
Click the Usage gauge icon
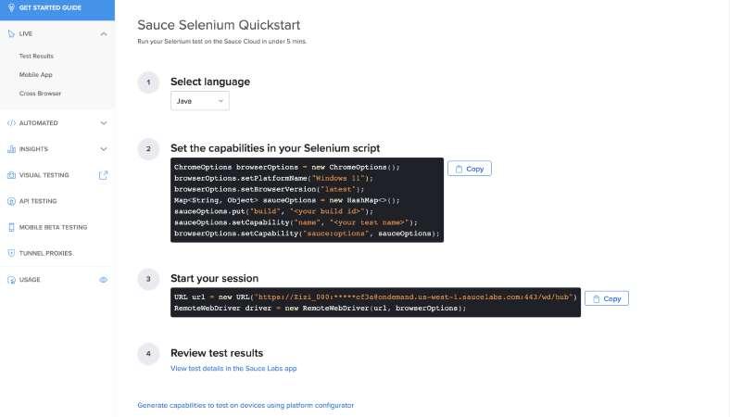(x=10, y=279)
